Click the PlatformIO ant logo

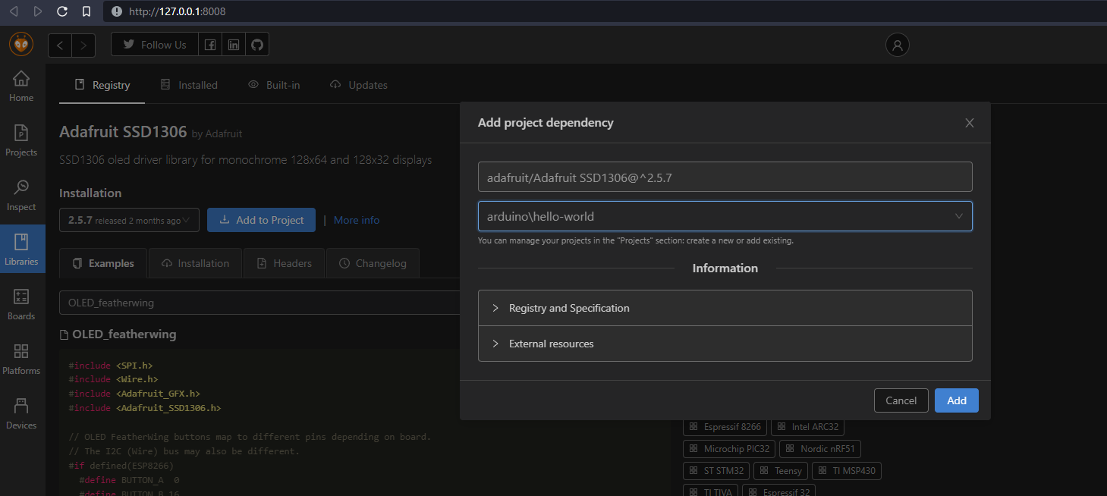(21, 44)
